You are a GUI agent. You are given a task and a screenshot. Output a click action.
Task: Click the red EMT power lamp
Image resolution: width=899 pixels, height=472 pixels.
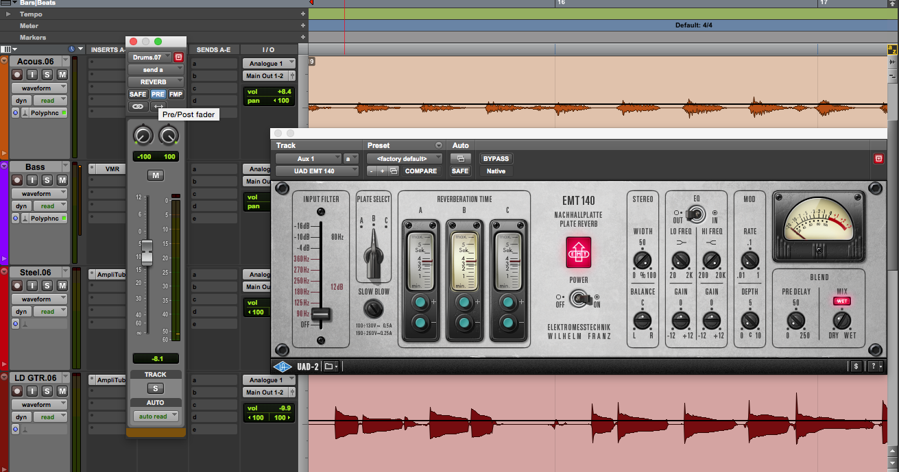(x=579, y=253)
